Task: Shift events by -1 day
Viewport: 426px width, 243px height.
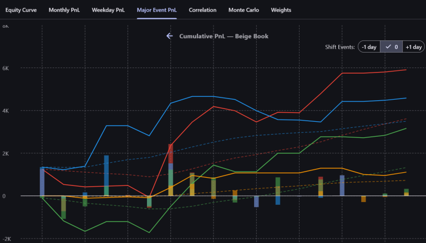Action: click(x=369, y=46)
